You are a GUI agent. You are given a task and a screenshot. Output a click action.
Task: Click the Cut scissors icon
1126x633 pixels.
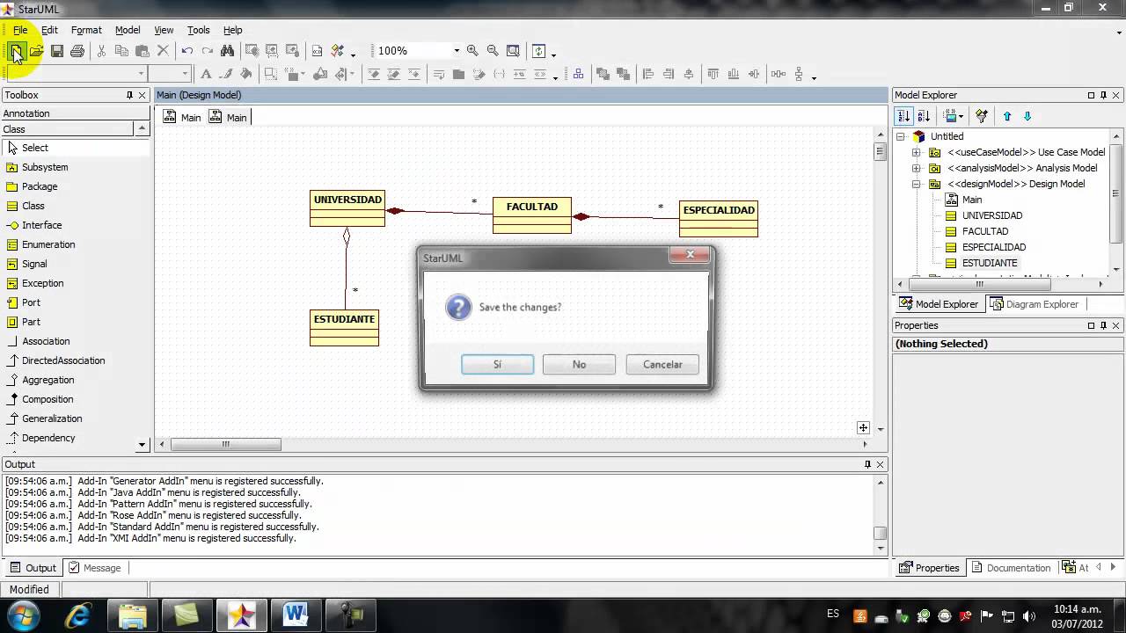pos(101,51)
